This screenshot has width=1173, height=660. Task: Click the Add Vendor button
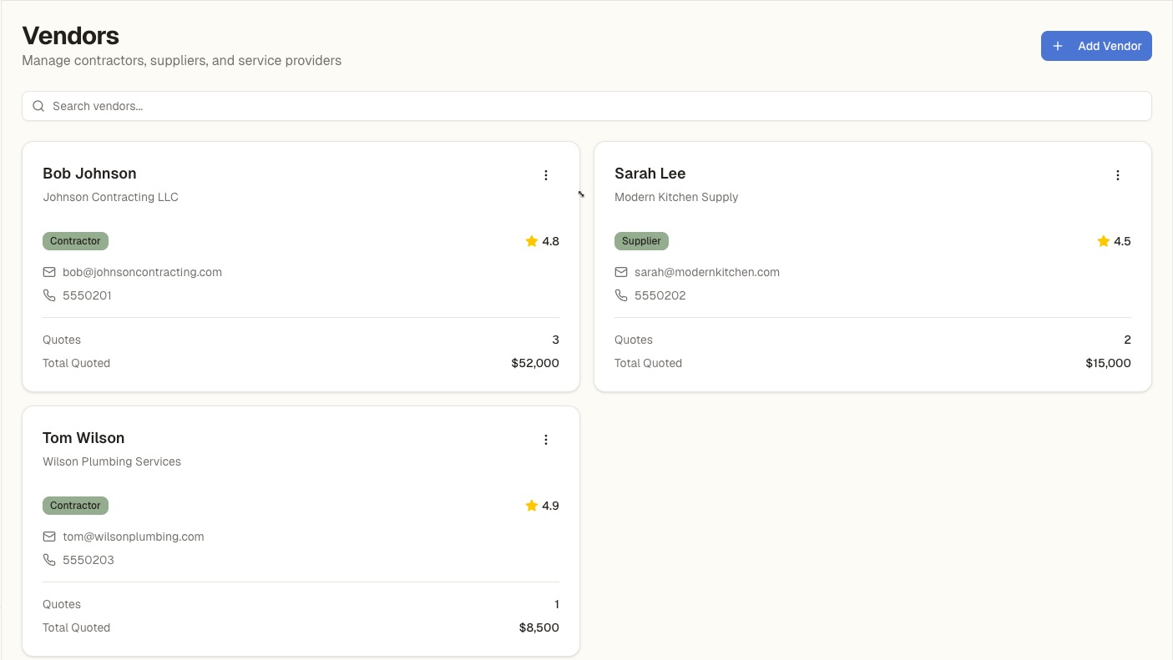pos(1096,46)
